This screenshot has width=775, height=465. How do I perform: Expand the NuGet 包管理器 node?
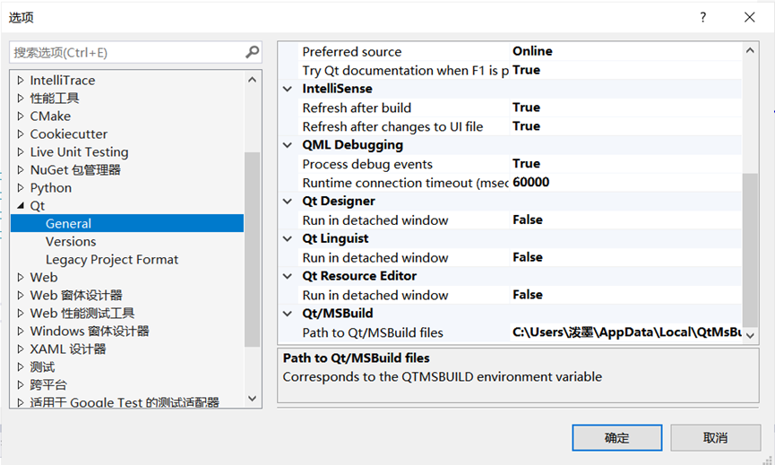pyautogui.click(x=21, y=169)
